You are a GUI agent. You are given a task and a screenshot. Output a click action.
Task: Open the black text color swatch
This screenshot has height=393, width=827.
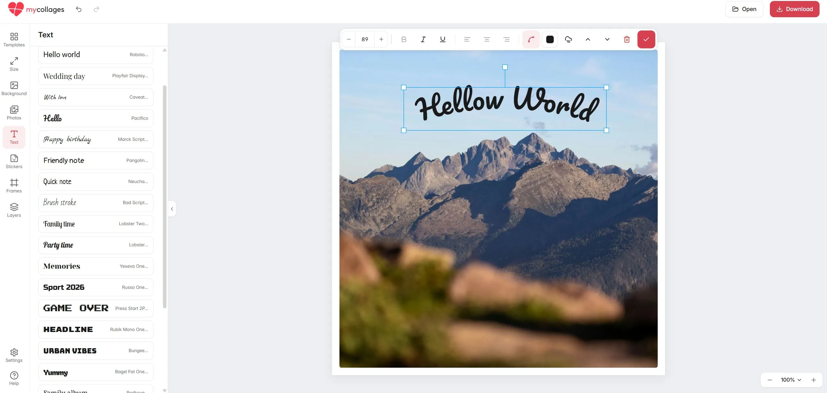[x=550, y=39]
